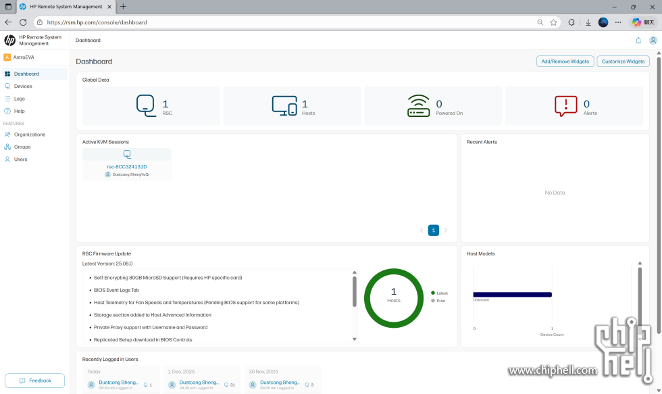Screen dimensions: 662x394
Task: Open the account profile icon top right
Action: 653,41
